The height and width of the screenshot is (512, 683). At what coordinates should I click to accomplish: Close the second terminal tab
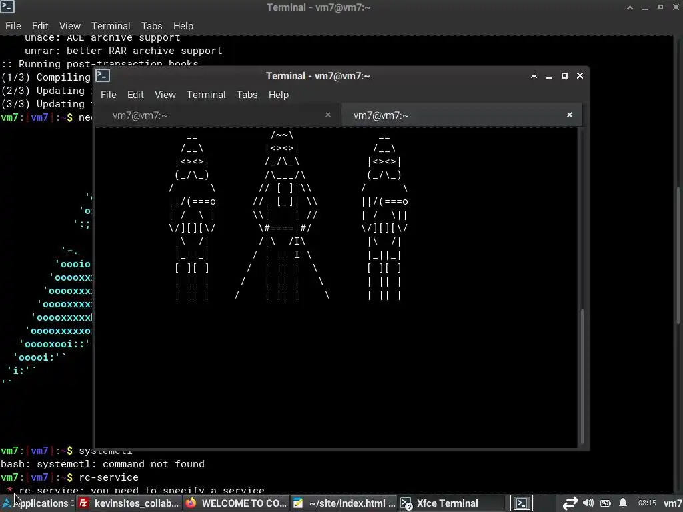tap(570, 115)
